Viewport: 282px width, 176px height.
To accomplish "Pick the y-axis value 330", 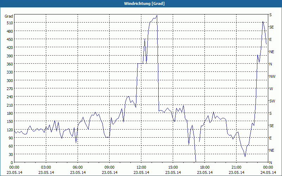I will coord(10,72).
